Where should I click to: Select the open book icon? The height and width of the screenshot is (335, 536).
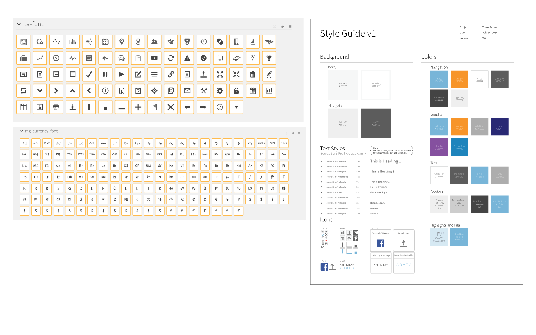(220, 58)
